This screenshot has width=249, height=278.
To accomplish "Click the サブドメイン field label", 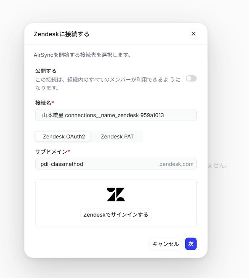I will tap(51, 152).
